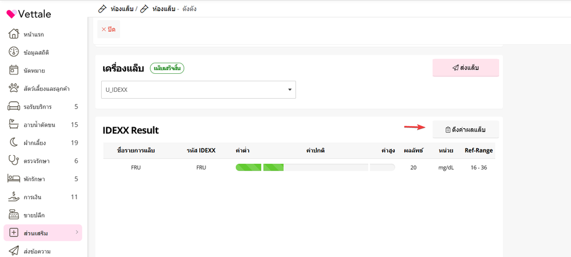Close the panel with ปิด button
This screenshot has height=257, width=571.
pyautogui.click(x=109, y=29)
